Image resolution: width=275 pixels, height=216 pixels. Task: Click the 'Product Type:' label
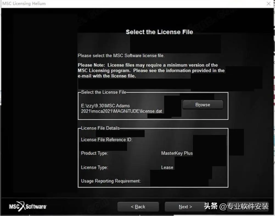point(94,153)
